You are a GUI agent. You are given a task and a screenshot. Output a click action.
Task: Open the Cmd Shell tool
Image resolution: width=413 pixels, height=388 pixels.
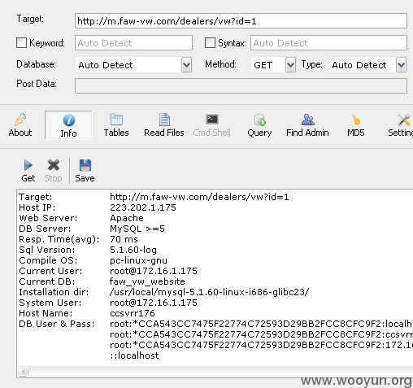[x=211, y=125]
